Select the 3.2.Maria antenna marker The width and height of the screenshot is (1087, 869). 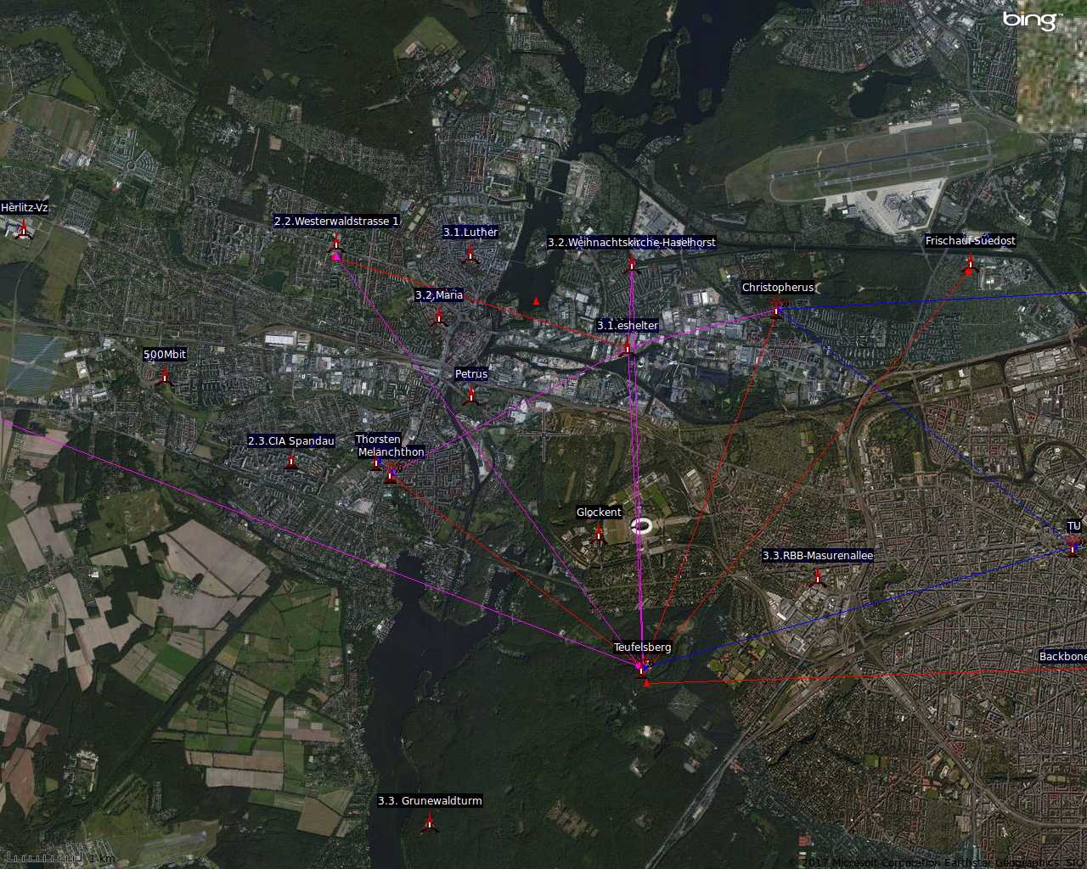(x=438, y=317)
